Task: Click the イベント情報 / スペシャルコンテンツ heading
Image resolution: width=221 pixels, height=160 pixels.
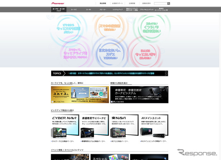Action: click(67, 150)
